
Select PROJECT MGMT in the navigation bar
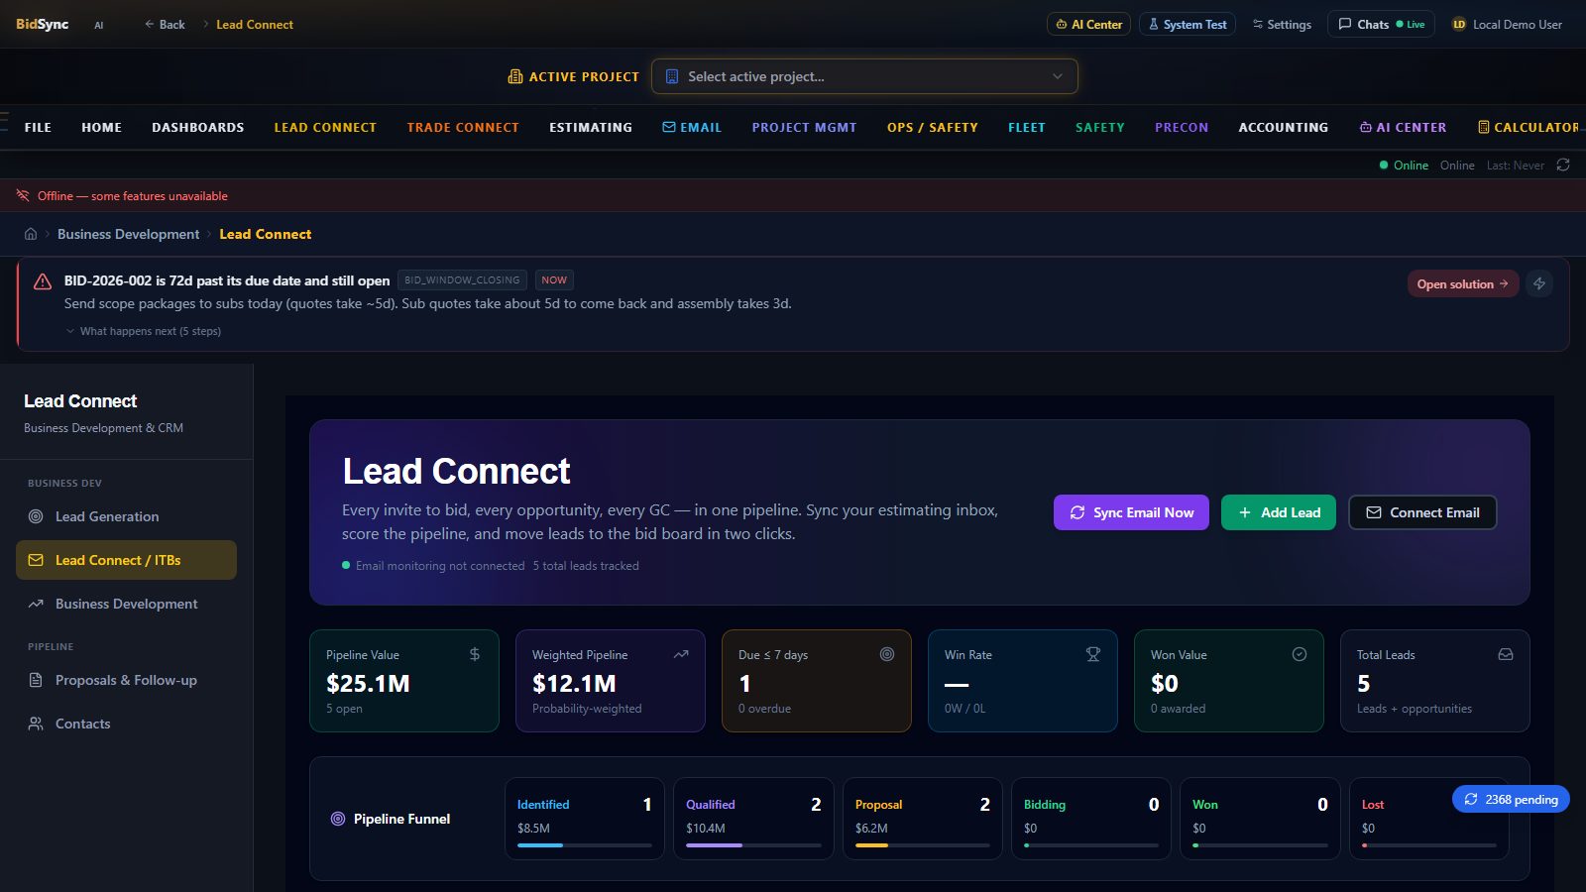(x=804, y=127)
